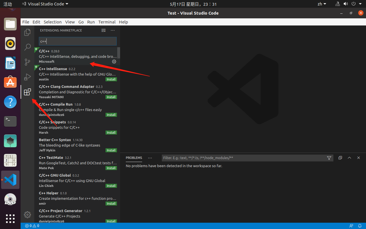Open the Problems filter options funnel

click(329, 158)
